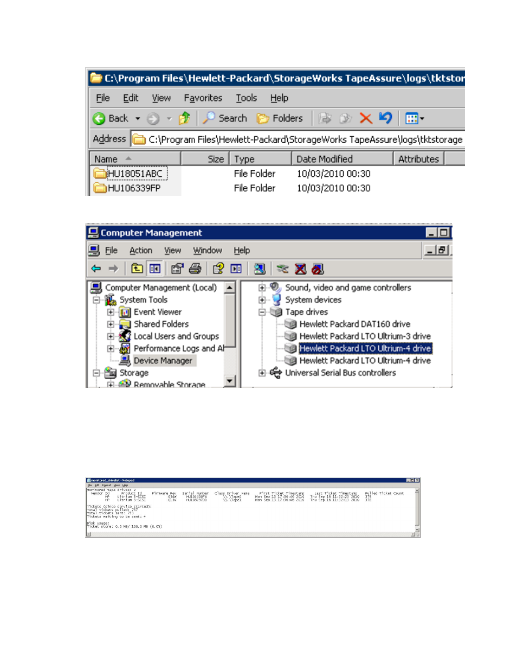The height and width of the screenshot is (670, 517).
Task: Sort by the Size column header
Action: (x=205, y=159)
